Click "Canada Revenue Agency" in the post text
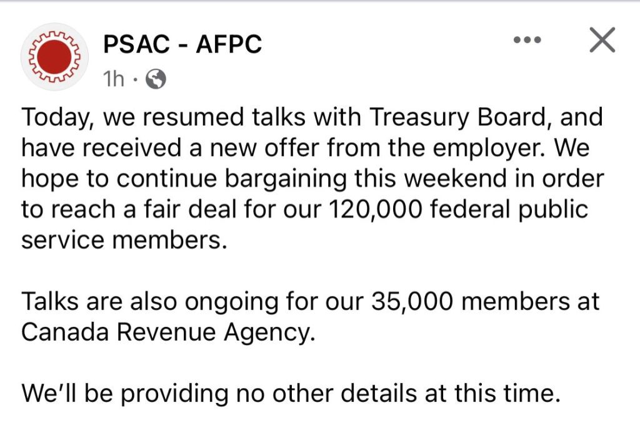This screenshot has width=640, height=428. coord(166,333)
